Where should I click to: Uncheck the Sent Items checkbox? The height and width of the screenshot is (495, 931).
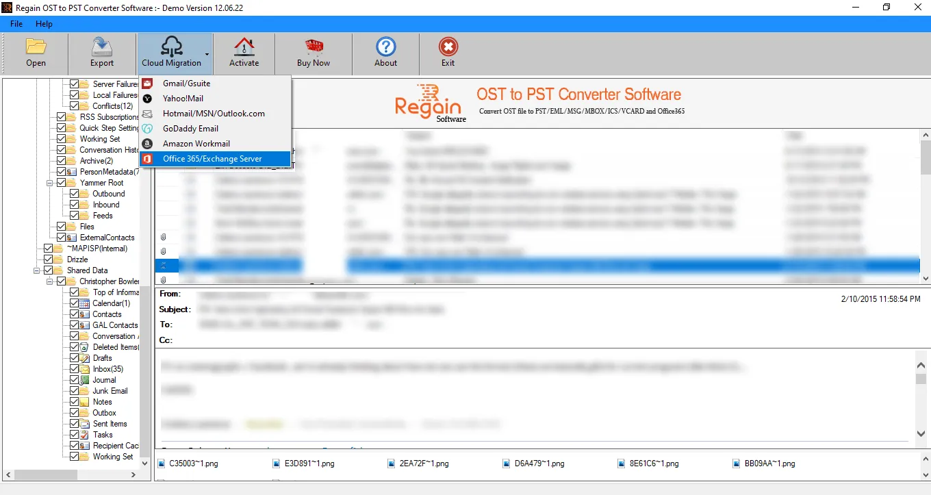(75, 424)
